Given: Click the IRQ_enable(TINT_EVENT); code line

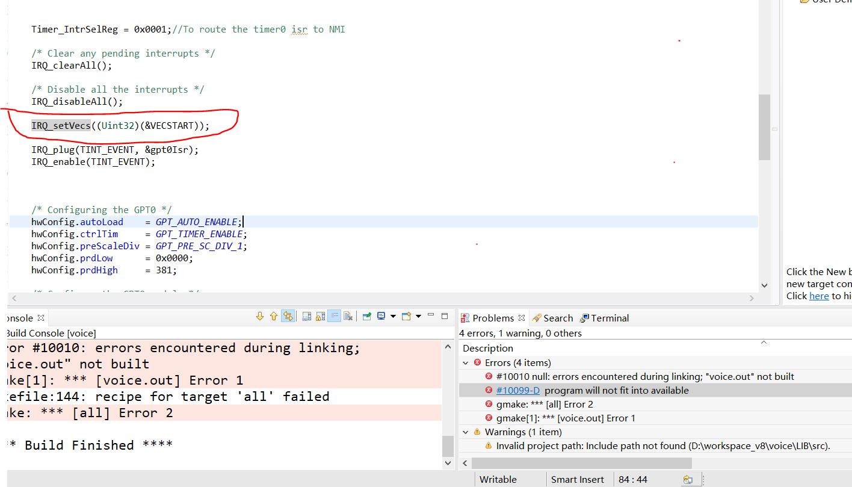Looking at the screenshot, I should coord(93,161).
